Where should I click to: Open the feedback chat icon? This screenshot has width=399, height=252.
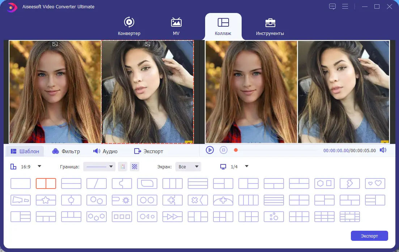(332, 6)
